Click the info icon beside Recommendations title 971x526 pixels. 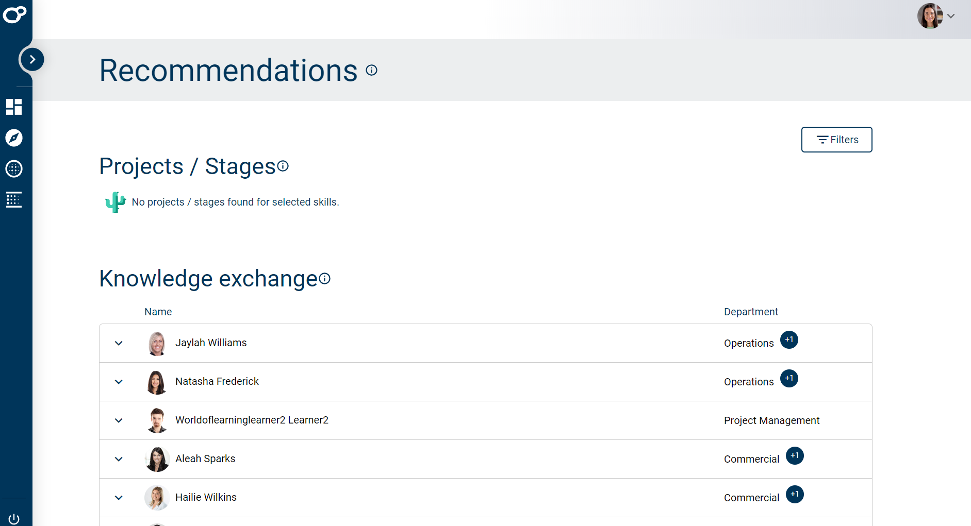pyautogui.click(x=371, y=70)
